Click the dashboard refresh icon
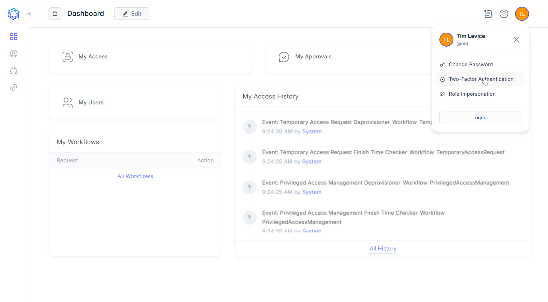This screenshot has height=302, width=548. point(55,14)
